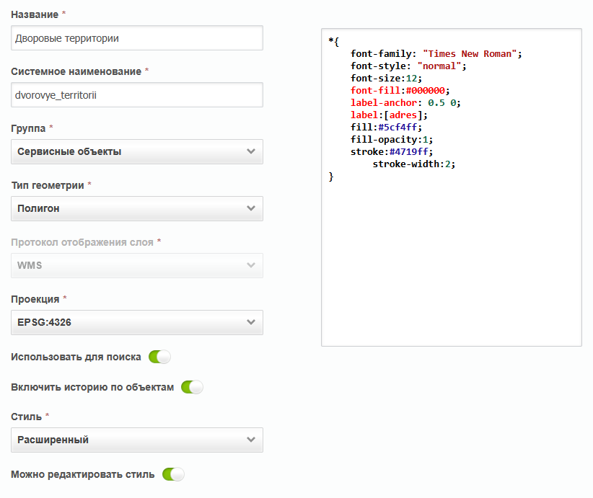Toggle the Можно редактировать стиль switch
Image resolution: width=593 pixels, height=498 pixels.
pyautogui.click(x=173, y=474)
